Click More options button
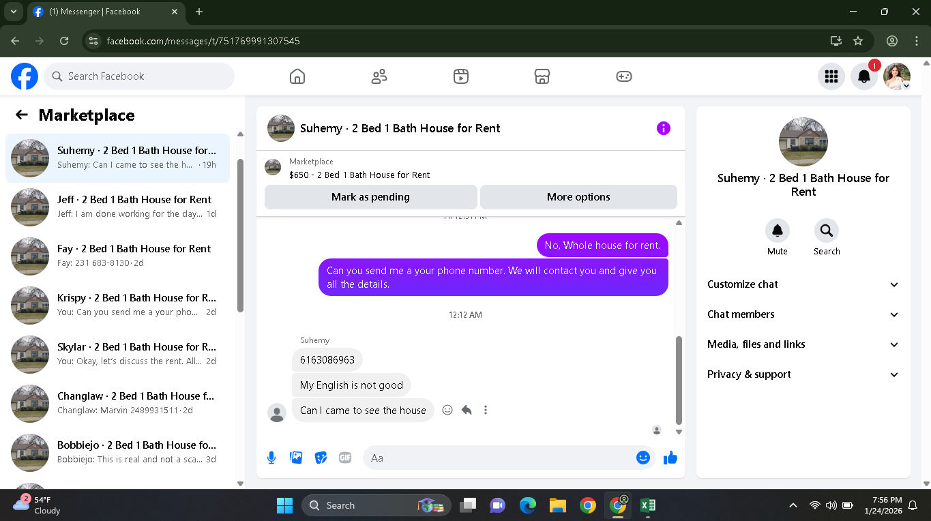Image resolution: width=931 pixels, height=521 pixels. point(578,197)
